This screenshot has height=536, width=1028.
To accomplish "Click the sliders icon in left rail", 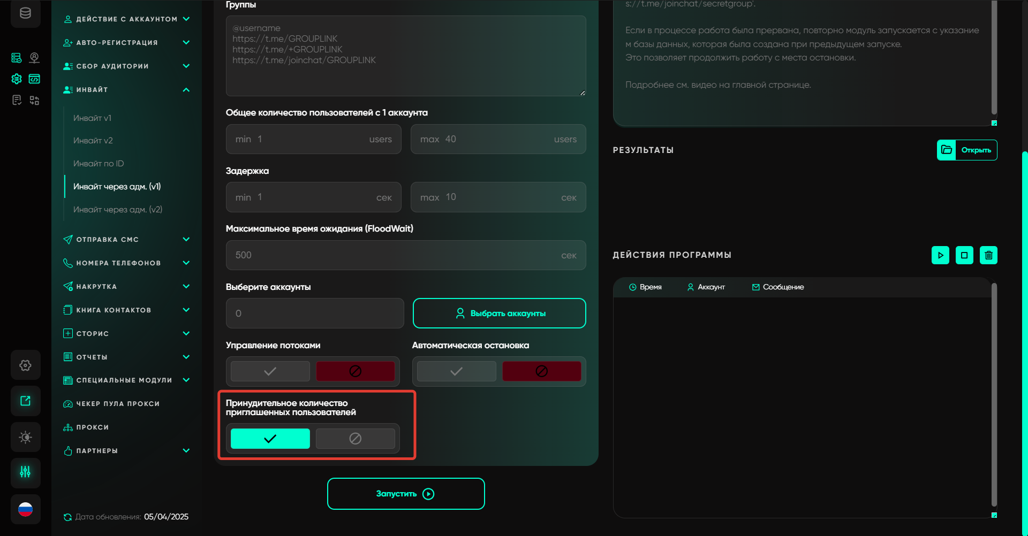I will pyautogui.click(x=25, y=472).
